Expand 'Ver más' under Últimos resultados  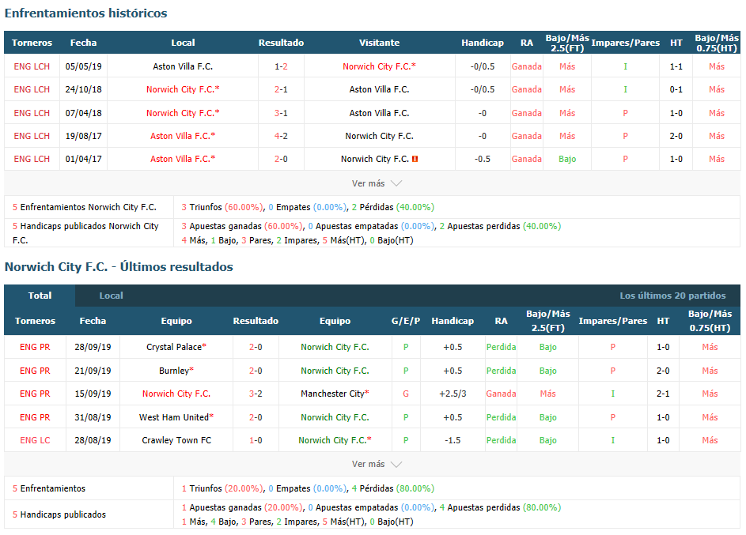[377, 464]
